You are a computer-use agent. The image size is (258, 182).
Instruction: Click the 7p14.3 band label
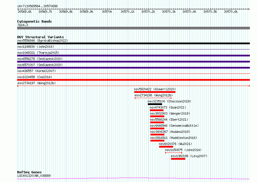pyautogui.click(x=23, y=25)
